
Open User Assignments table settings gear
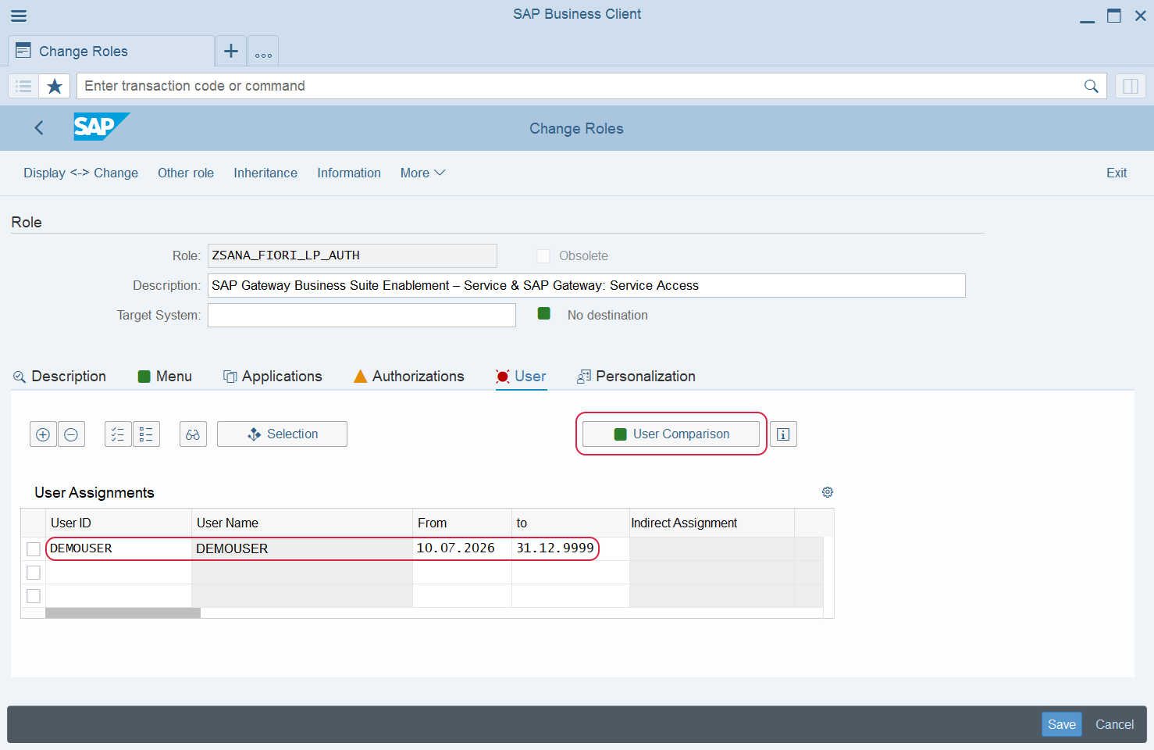tap(828, 492)
